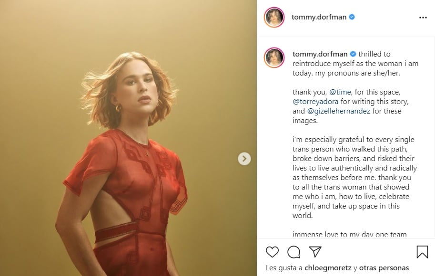Viewport: 435px width, 276px height.
Task: Click the verified badge in the caption
Action: [x=353, y=54]
